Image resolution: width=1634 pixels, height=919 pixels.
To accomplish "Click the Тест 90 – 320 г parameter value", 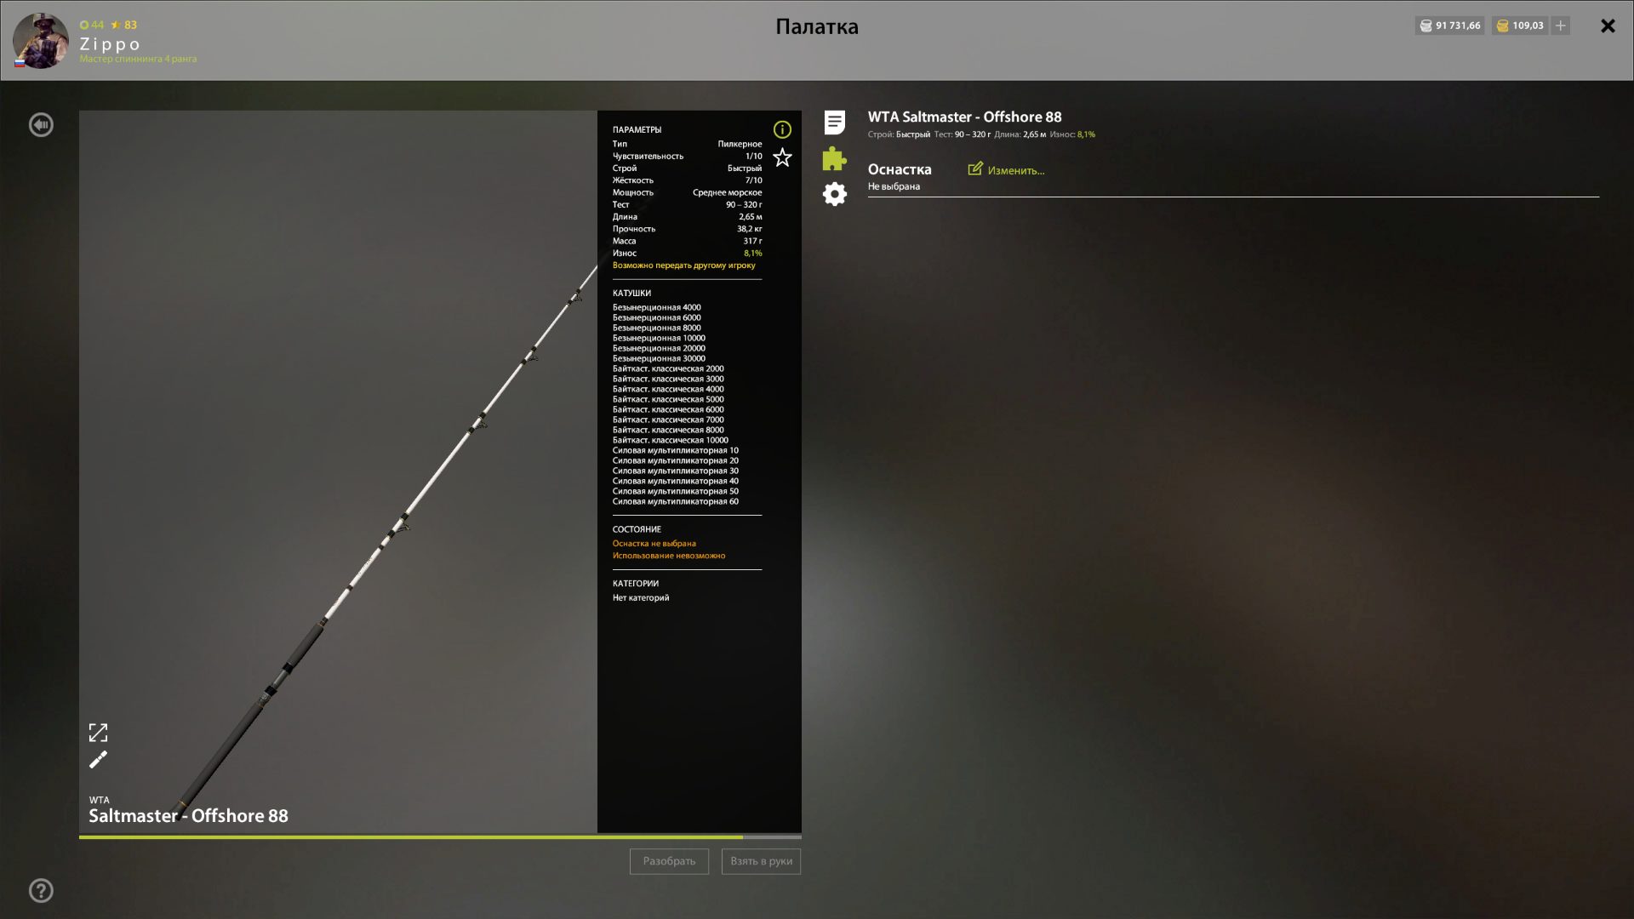I will (743, 205).
